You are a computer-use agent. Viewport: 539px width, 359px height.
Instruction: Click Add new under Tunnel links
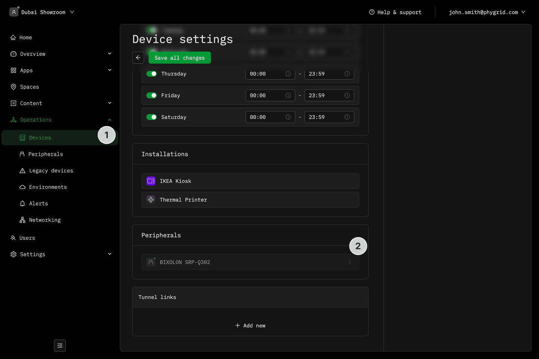[250, 326]
